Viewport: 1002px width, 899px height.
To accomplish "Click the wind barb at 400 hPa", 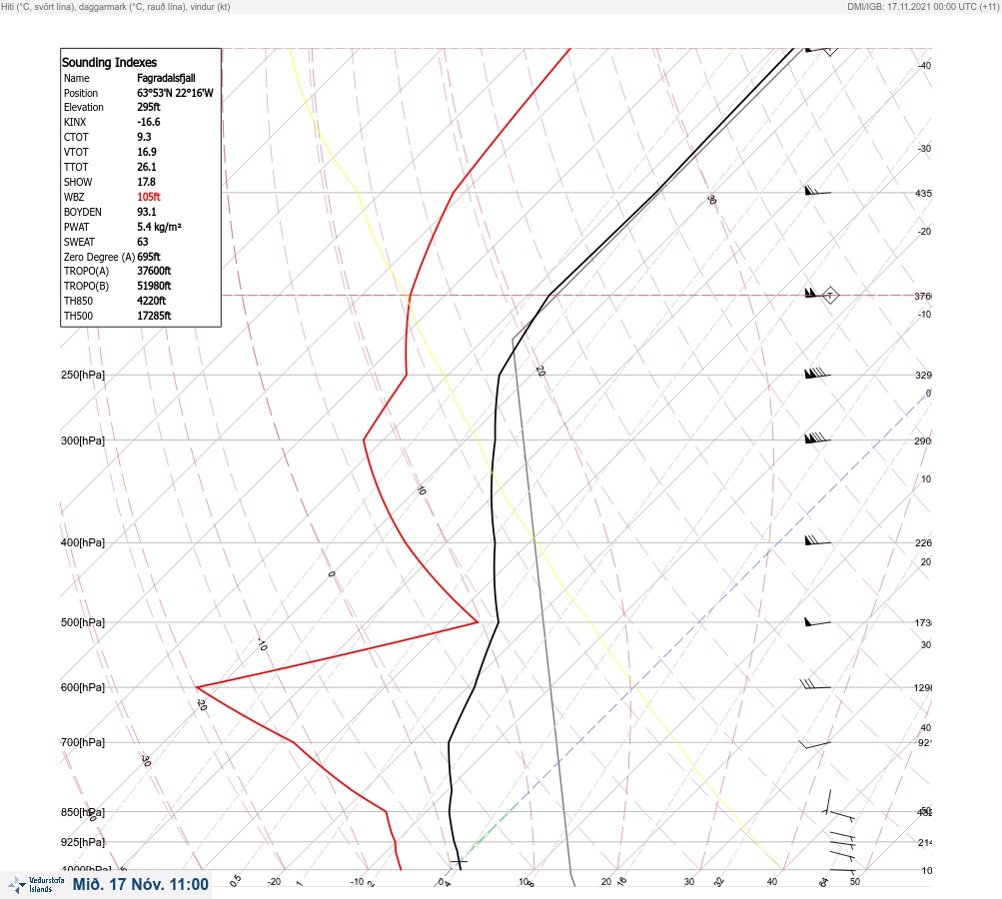I will (817, 540).
